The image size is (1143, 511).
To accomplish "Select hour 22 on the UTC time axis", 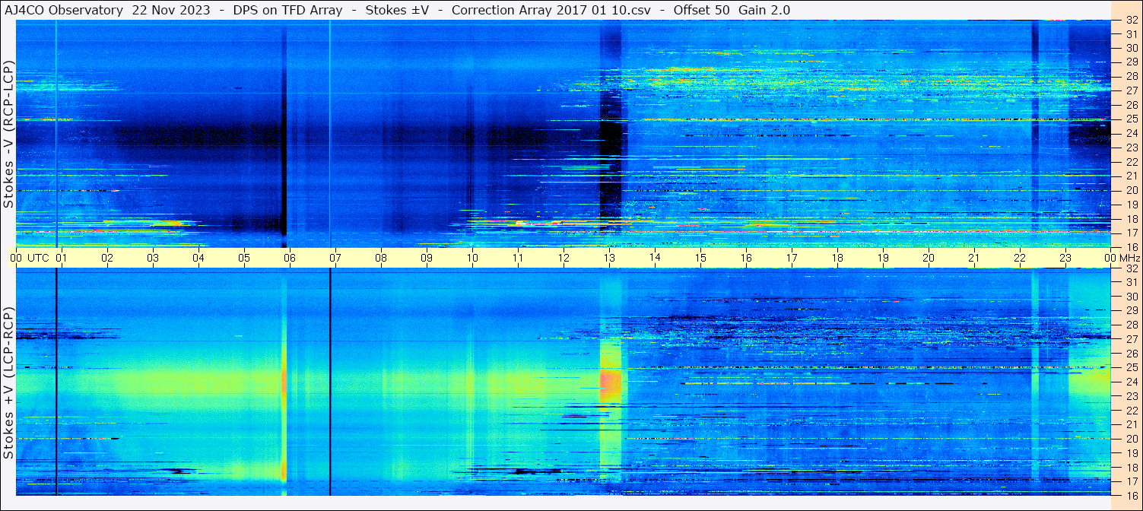I will [1020, 258].
